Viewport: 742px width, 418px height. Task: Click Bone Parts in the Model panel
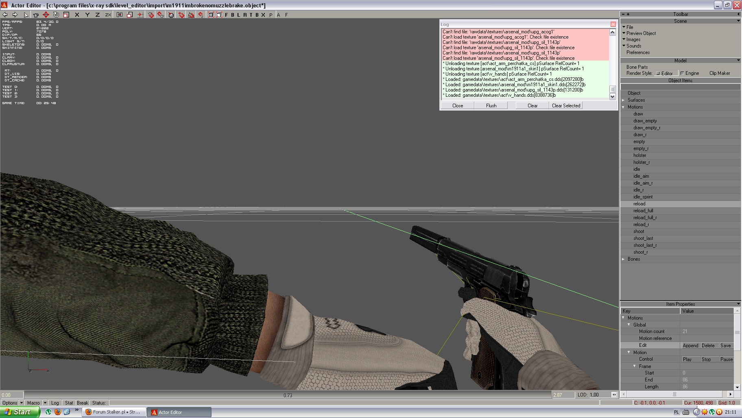click(637, 67)
